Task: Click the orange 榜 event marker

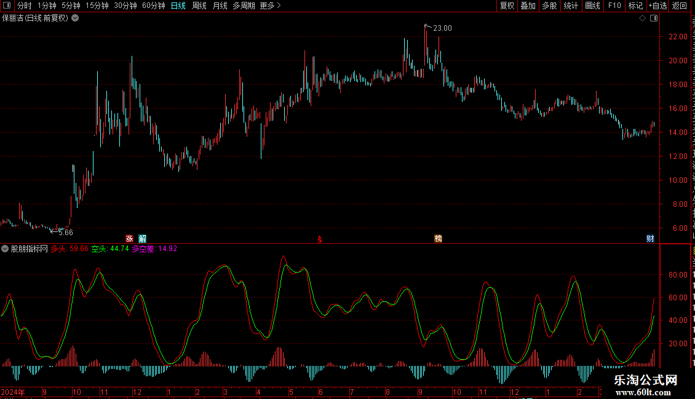Action: [x=439, y=238]
